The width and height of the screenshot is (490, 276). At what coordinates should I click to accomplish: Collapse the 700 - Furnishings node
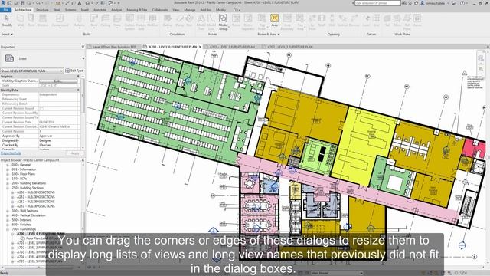click(8, 229)
